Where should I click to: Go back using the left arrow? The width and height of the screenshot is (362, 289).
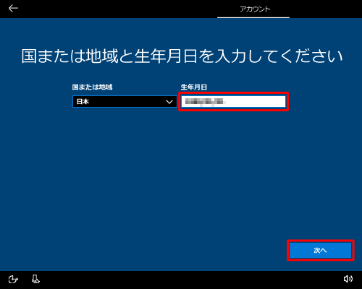click(x=13, y=9)
